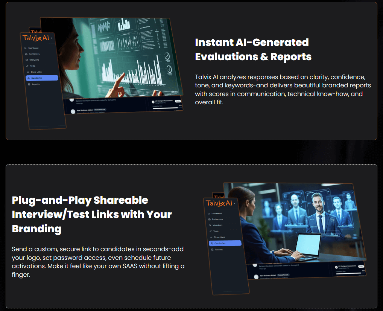Collapse the sidebar chevron in the Shareable Links mockup
Screen dimensions: 383x311
pyautogui.click(x=235, y=203)
